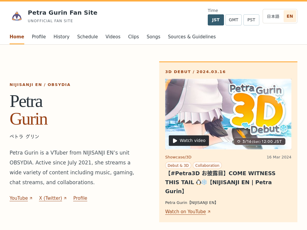Click the penguin site logo icon
Viewport: 307px width, 230px height.
(x=17, y=16)
